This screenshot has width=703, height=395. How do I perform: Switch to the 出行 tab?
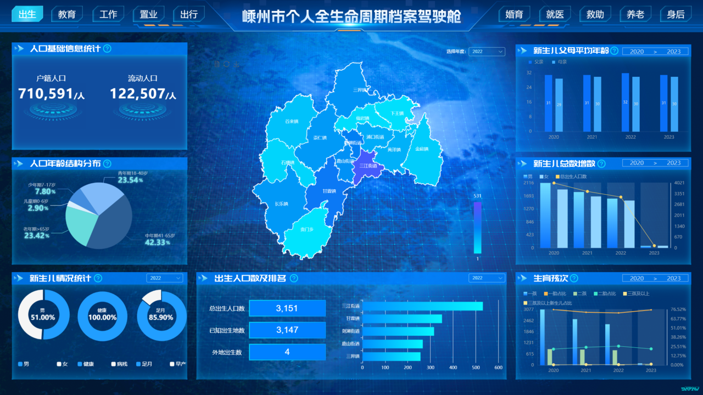tap(189, 14)
